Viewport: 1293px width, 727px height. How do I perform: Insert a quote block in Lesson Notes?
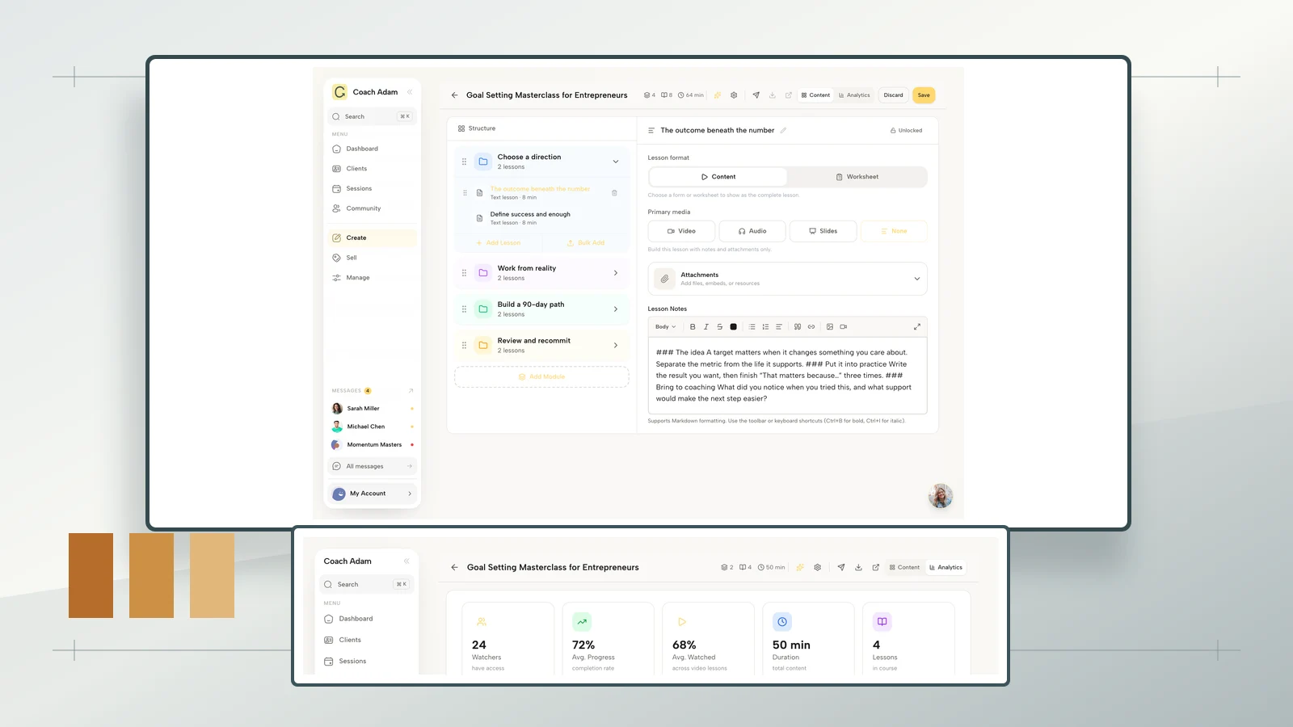[798, 327]
